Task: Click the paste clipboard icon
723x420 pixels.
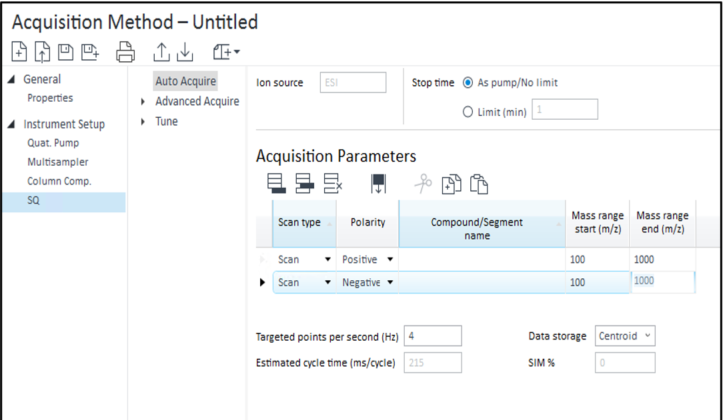Action: 479,184
